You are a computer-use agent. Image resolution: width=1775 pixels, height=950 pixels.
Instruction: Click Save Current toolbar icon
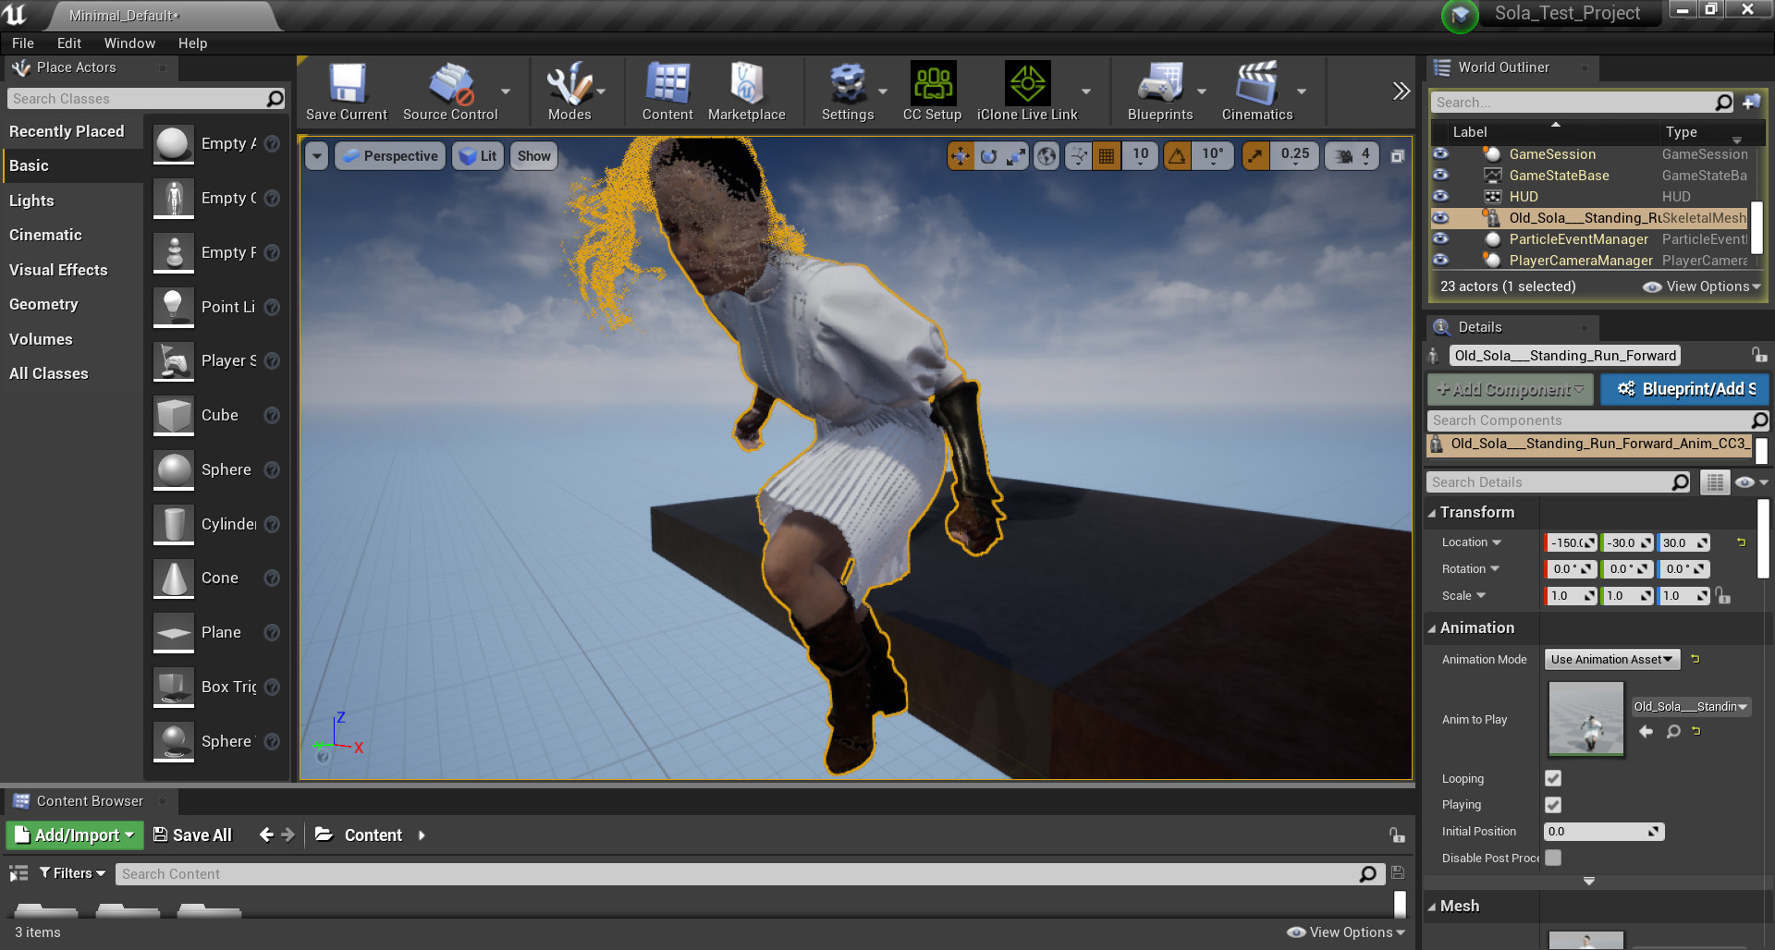(x=347, y=91)
